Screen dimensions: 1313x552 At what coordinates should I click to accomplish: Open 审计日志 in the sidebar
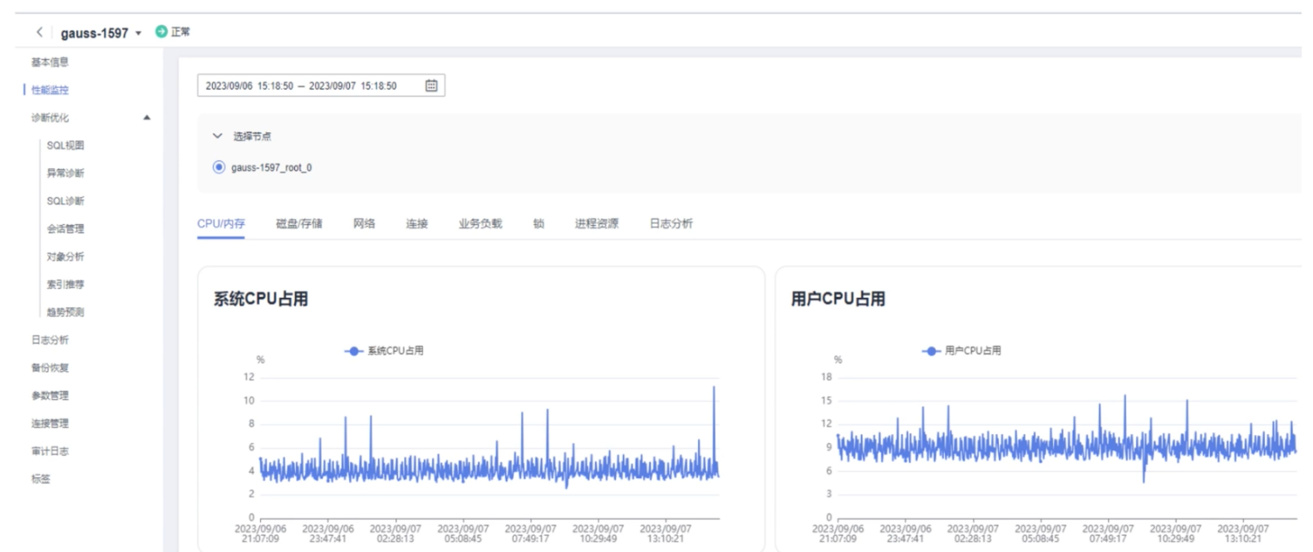[50, 452]
